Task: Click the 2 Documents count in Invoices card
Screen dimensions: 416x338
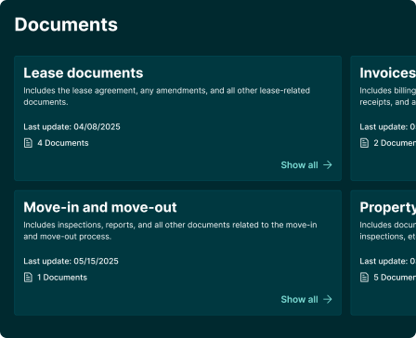Action: click(x=395, y=143)
